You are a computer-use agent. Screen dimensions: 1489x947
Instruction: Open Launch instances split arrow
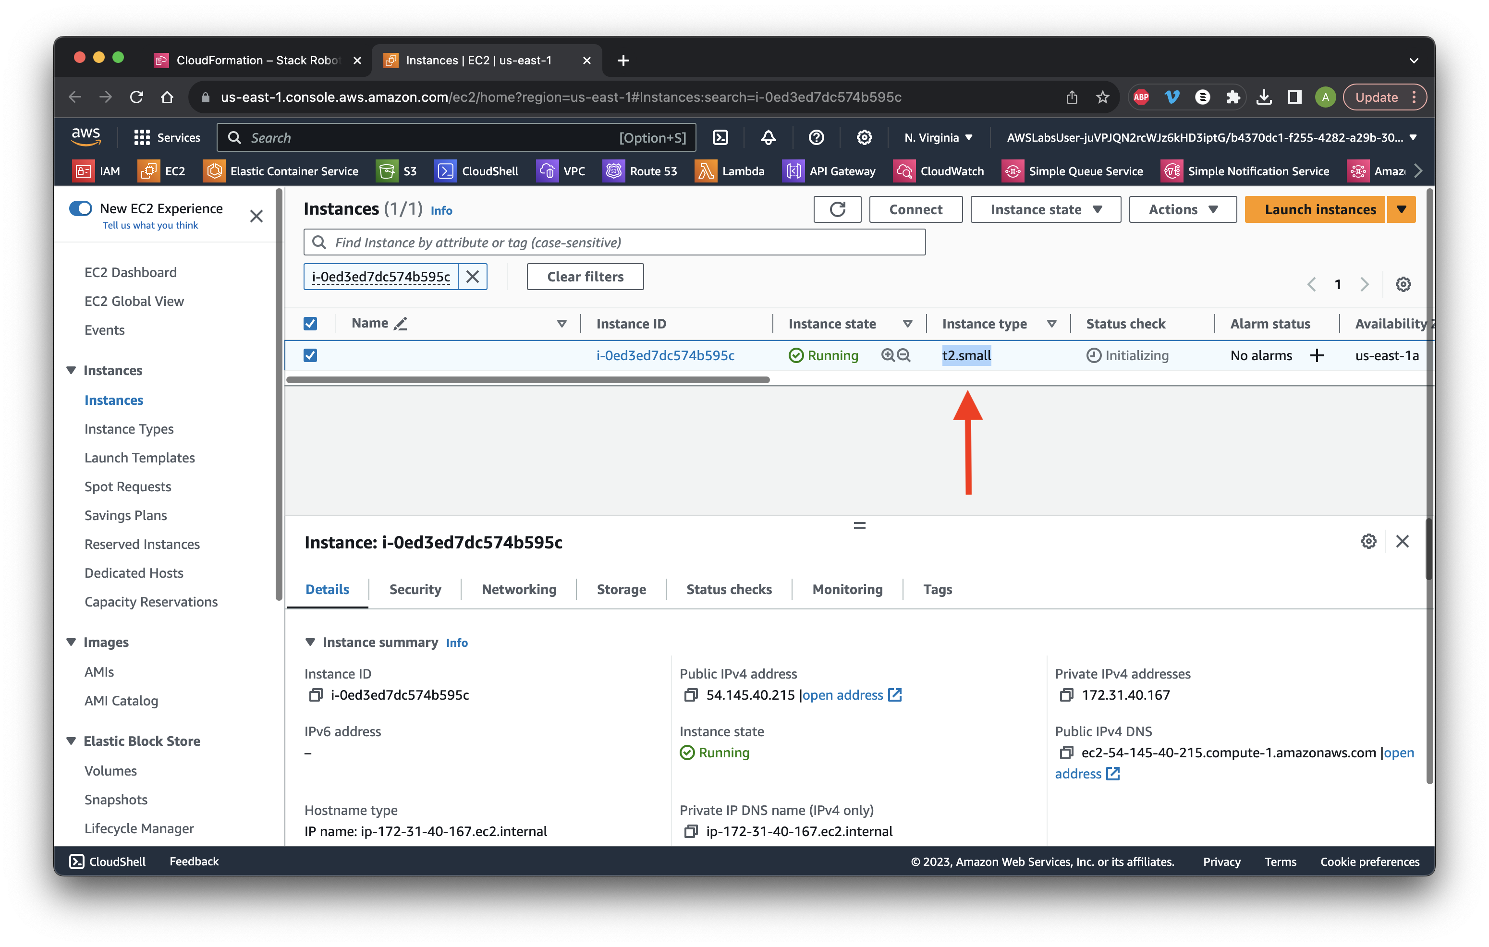[x=1401, y=209]
